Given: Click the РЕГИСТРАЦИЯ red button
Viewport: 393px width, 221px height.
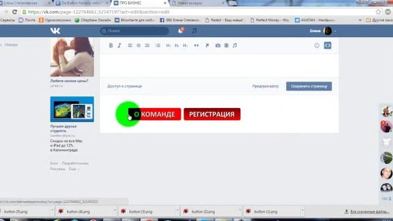Looking at the screenshot, I should [x=212, y=114].
